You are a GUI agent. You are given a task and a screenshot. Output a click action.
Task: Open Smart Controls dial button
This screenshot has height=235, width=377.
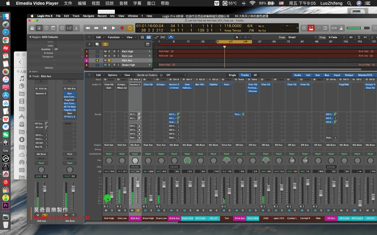point(62,28)
